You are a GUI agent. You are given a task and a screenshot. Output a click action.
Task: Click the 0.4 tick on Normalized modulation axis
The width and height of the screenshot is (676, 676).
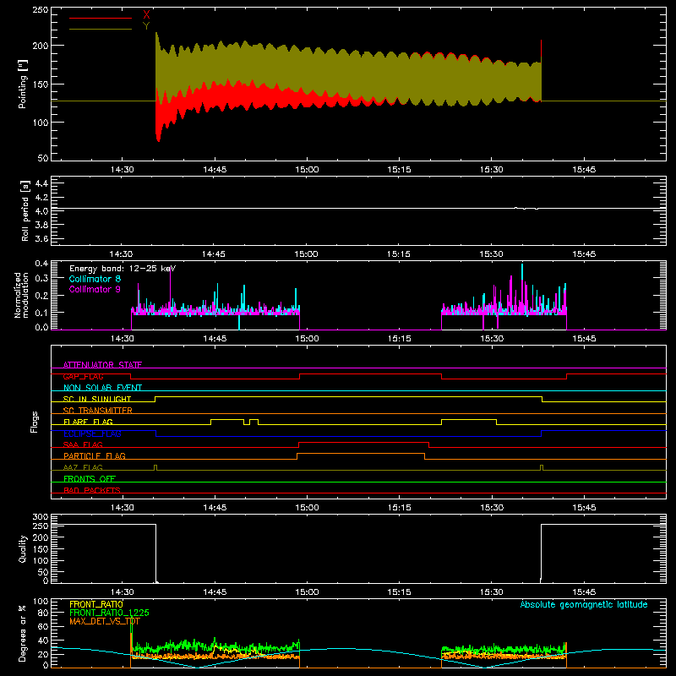coord(41,264)
